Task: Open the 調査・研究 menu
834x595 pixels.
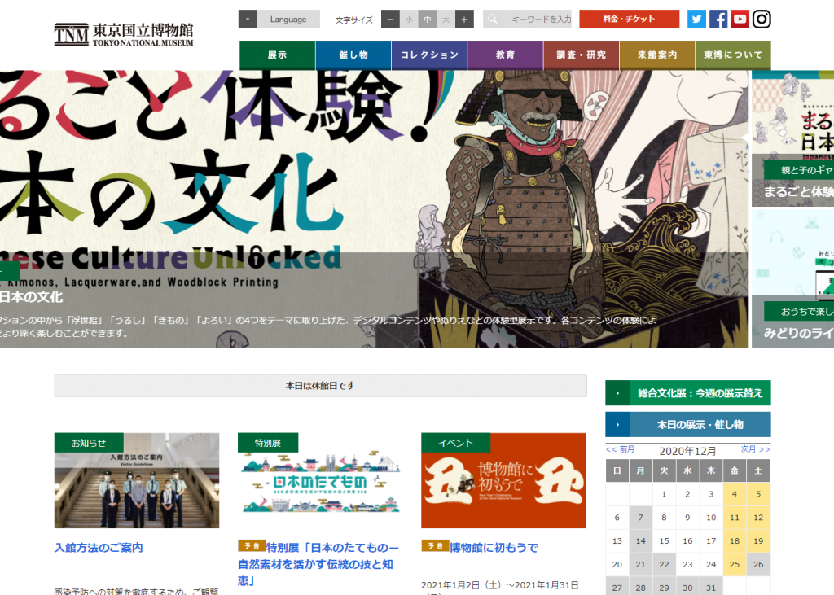Action: [582, 55]
